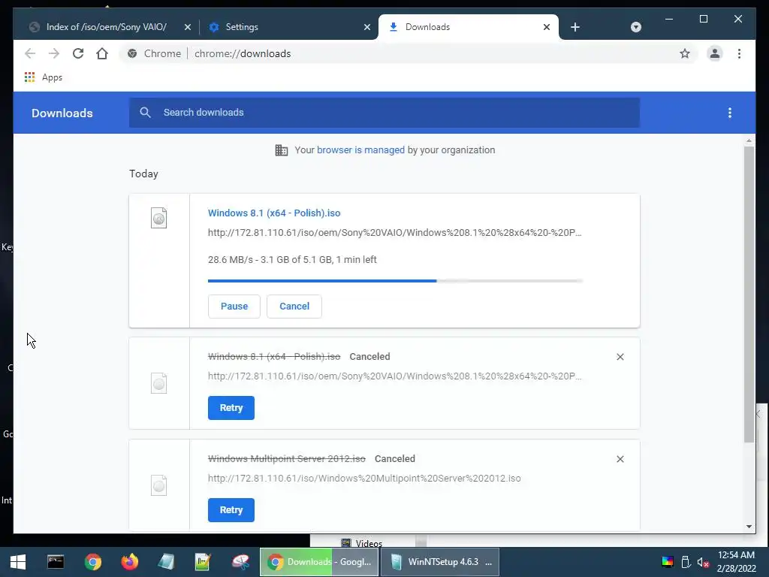The width and height of the screenshot is (769, 577).
Task: Launch Firefox from the taskbar
Action: coord(129,562)
